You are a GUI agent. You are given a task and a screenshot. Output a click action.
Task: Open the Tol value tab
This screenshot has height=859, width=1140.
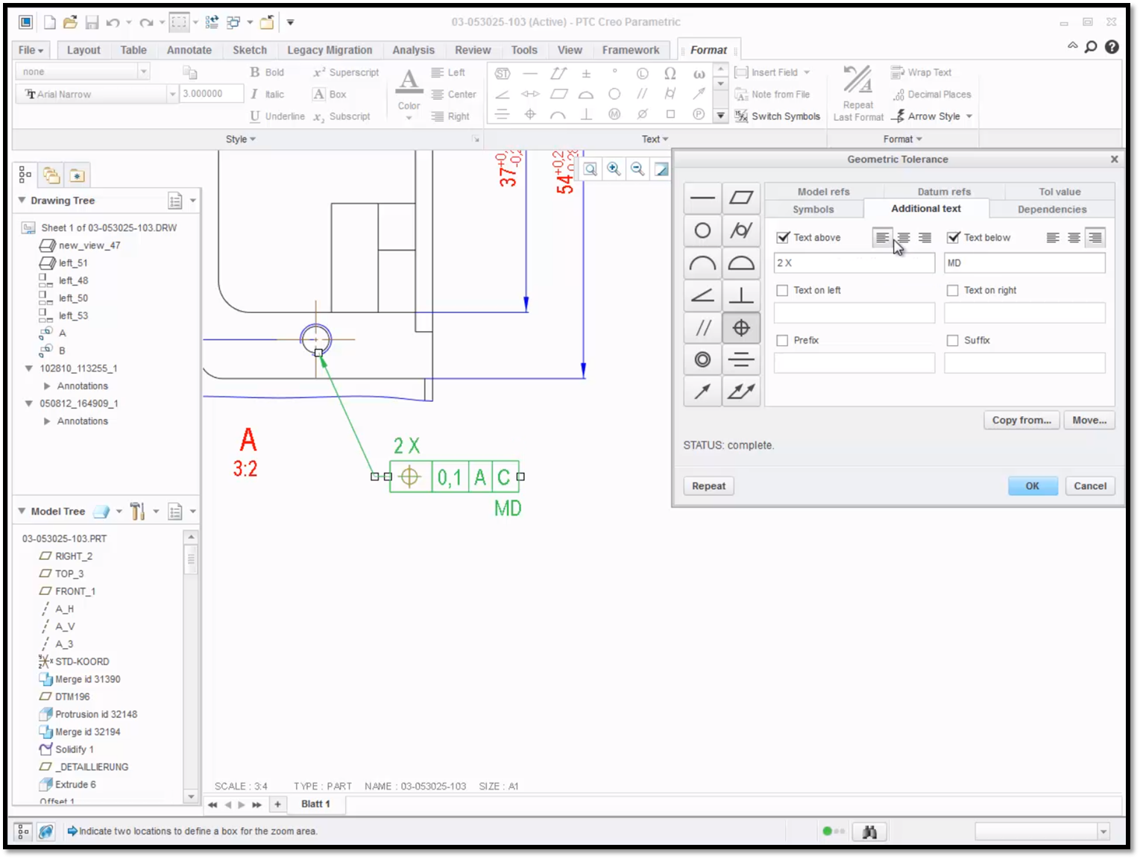click(1059, 192)
